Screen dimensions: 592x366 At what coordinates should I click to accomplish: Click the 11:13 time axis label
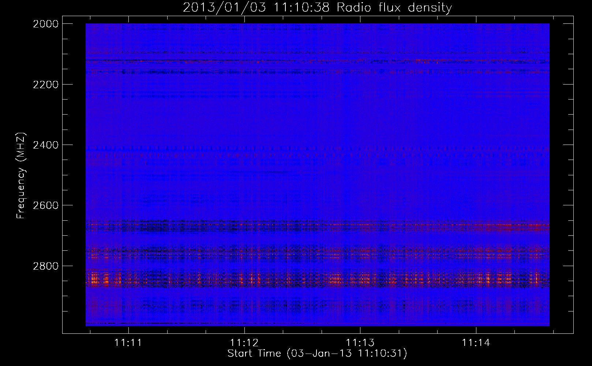pos(360,343)
